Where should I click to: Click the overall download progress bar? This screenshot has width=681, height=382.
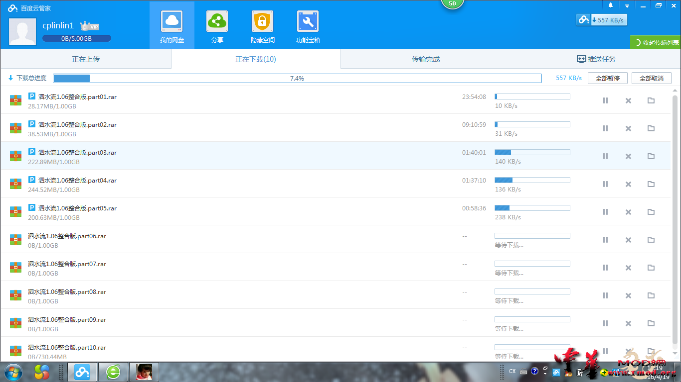click(x=297, y=78)
